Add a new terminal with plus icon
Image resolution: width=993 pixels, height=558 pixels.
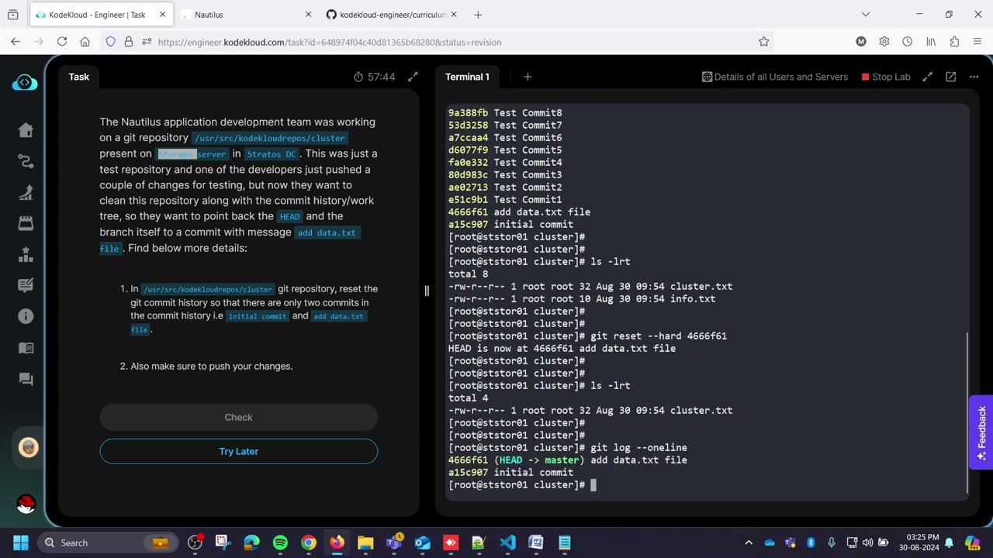tap(528, 77)
